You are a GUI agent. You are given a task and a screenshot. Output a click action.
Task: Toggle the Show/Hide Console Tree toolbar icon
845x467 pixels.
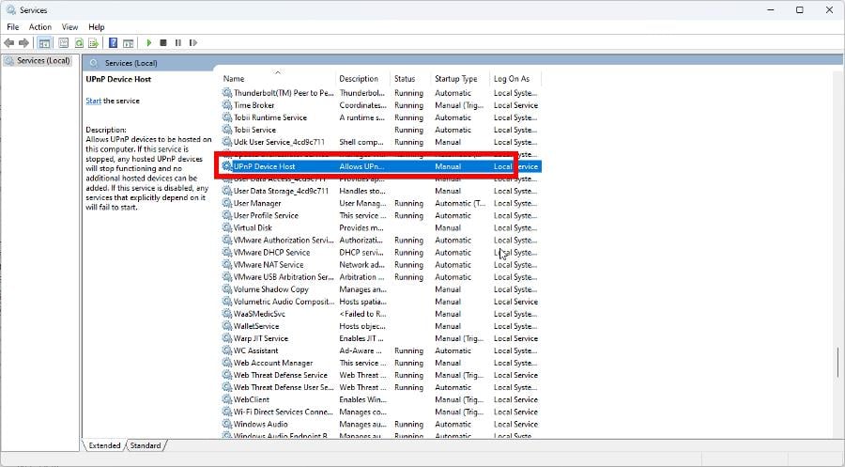[x=45, y=42]
